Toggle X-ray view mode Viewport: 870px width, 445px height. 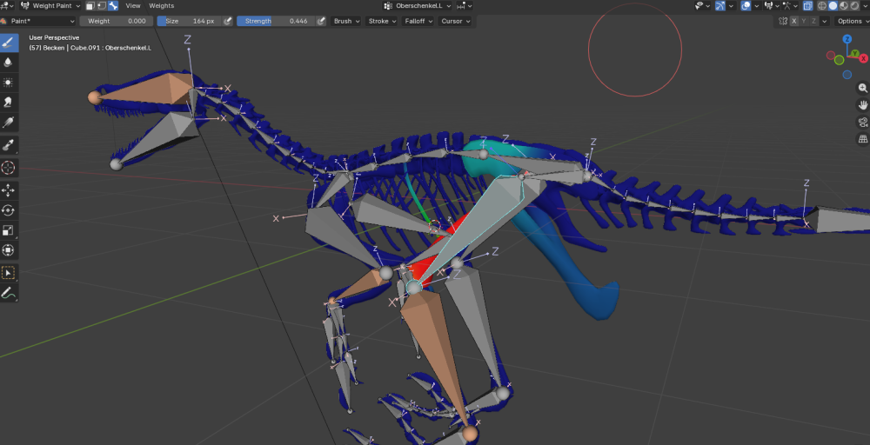pos(808,5)
